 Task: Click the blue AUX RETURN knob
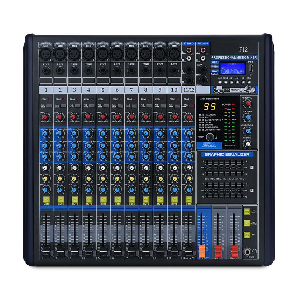[247, 131]
